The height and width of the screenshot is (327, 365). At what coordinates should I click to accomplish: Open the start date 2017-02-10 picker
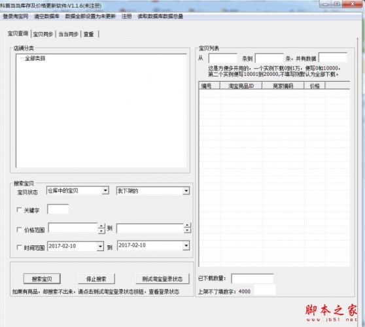pos(100,247)
